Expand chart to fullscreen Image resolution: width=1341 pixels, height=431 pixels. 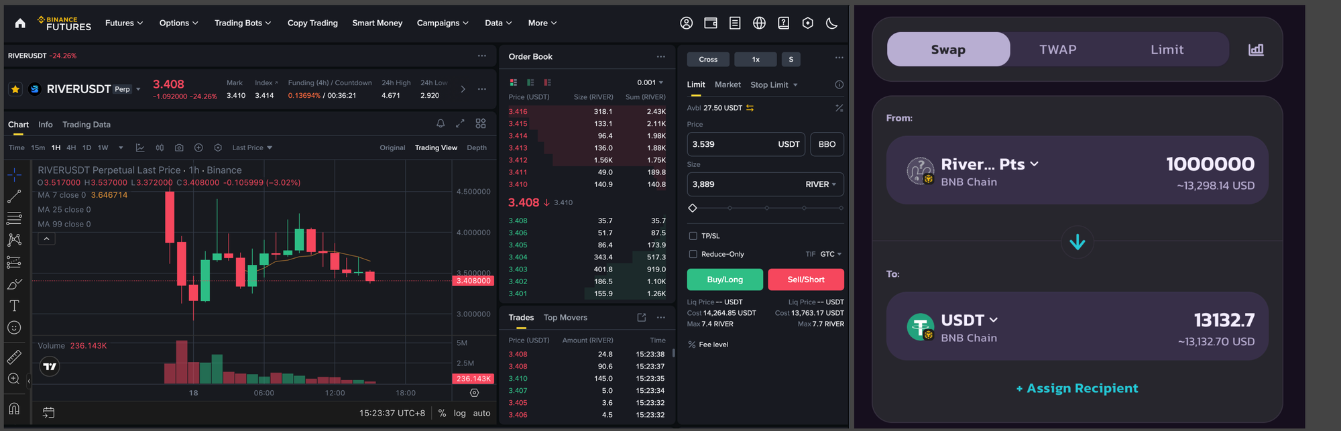click(460, 123)
